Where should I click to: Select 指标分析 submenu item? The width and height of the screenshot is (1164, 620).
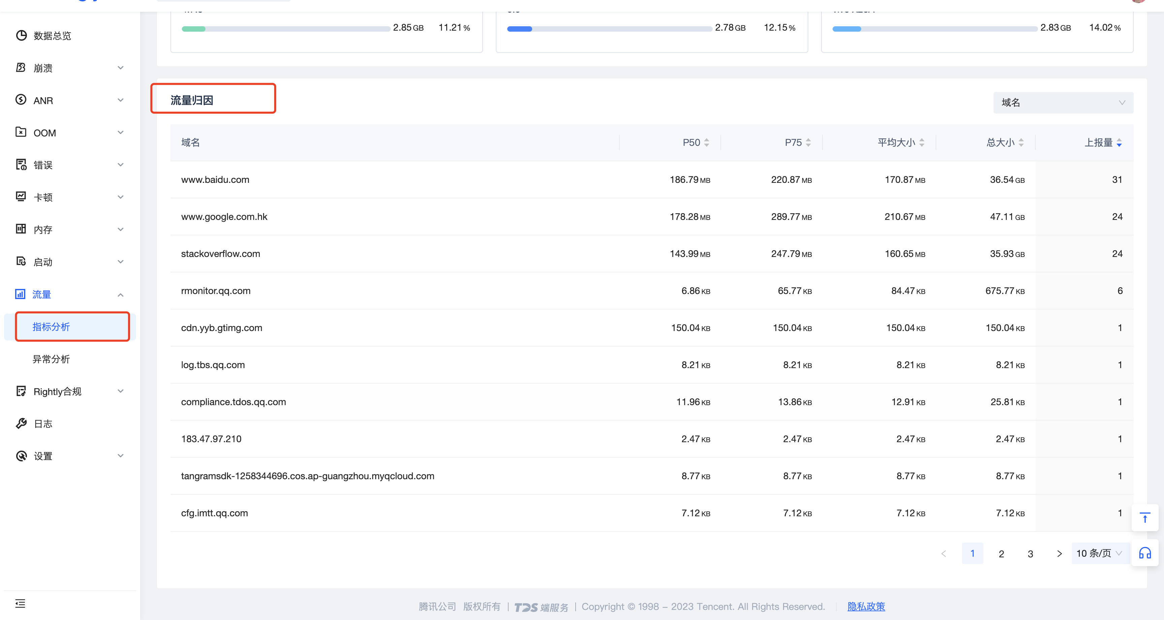pyautogui.click(x=51, y=326)
